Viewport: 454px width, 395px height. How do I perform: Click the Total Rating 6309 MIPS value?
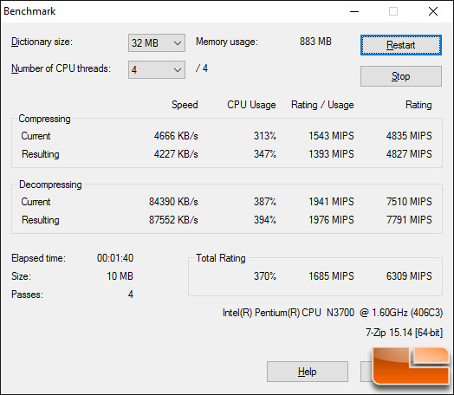click(409, 276)
